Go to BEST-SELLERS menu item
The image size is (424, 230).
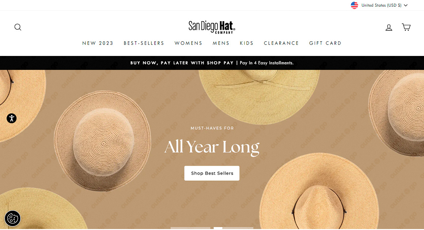pyautogui.click(x=144, y=43)
